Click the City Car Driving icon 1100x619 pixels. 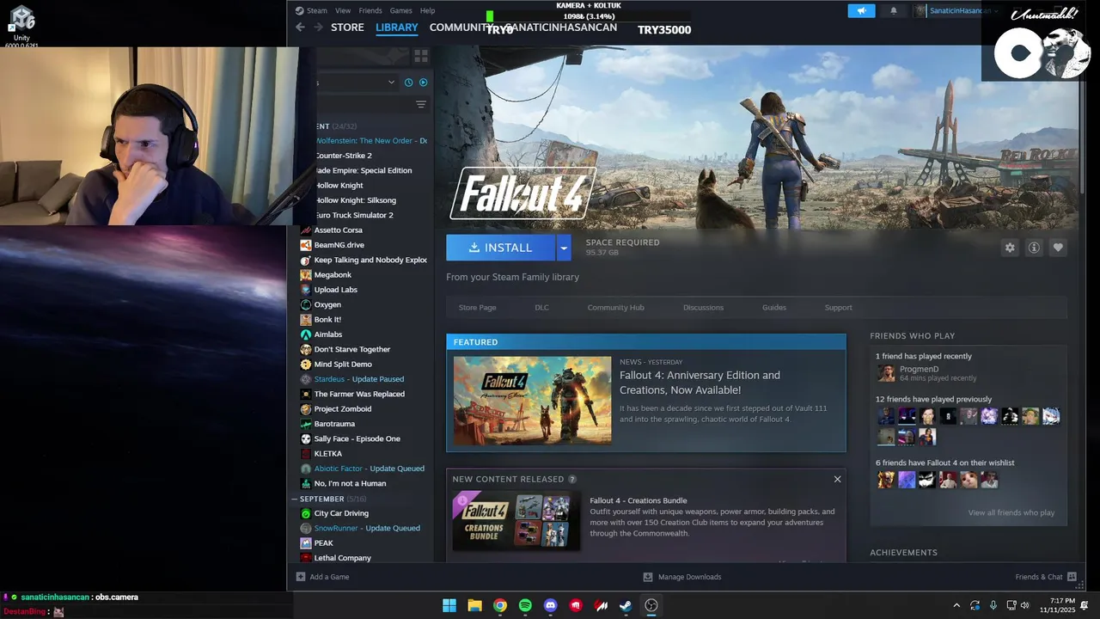tap(306, 513)
